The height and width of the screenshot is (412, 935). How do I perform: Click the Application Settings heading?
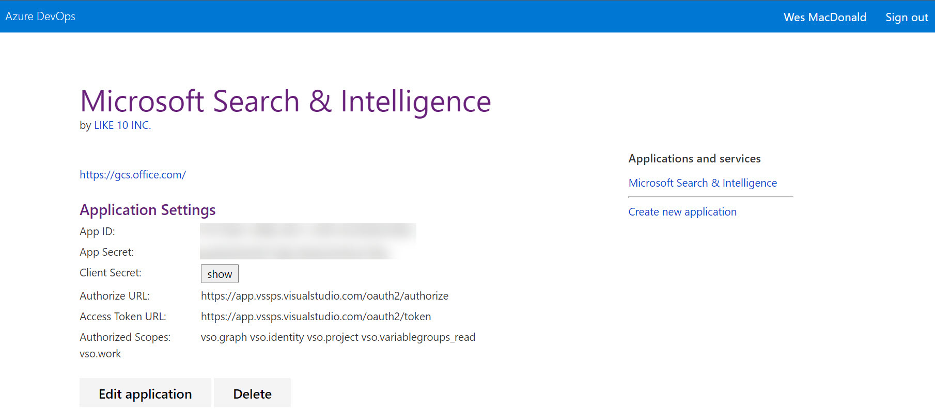pos(147,210)
